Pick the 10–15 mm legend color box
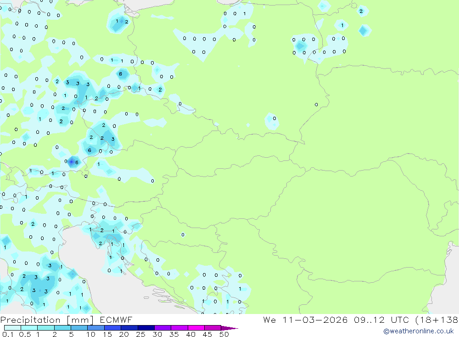 click(x=96, y=328)
